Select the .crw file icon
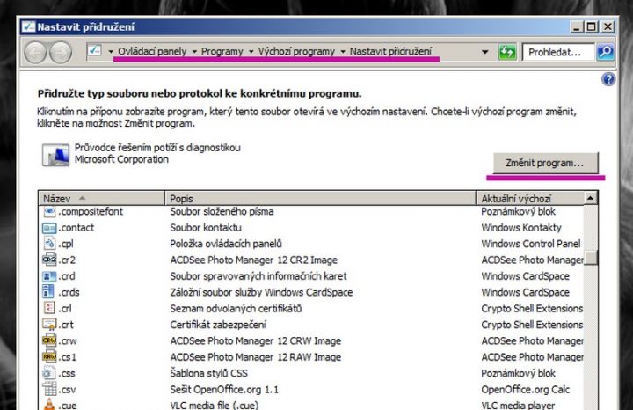Image resolution: width=633 pixels, height=410 pixels. (49, 340)
